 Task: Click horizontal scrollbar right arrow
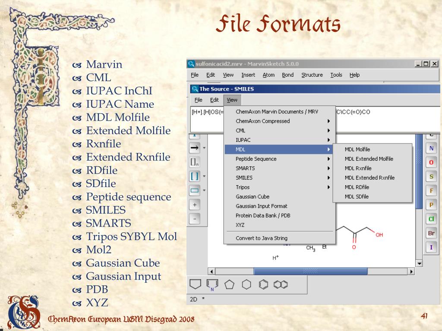pyautogui.click(x=411, y=272)
